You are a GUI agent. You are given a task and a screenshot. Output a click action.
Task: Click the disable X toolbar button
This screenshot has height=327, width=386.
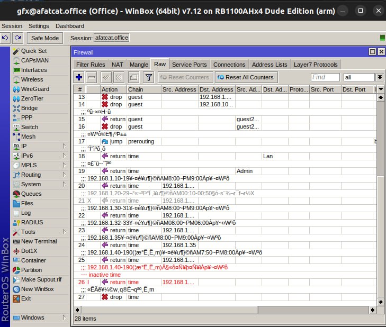[119, 78]
